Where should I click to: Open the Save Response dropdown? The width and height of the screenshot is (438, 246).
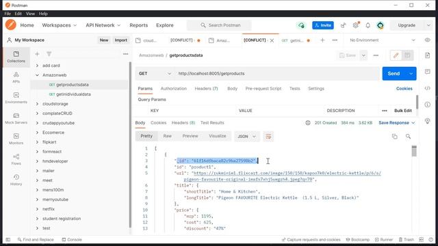coord(397,123)
